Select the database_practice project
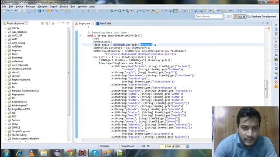Viewport: 280px width, 157px height. point(21,69)
